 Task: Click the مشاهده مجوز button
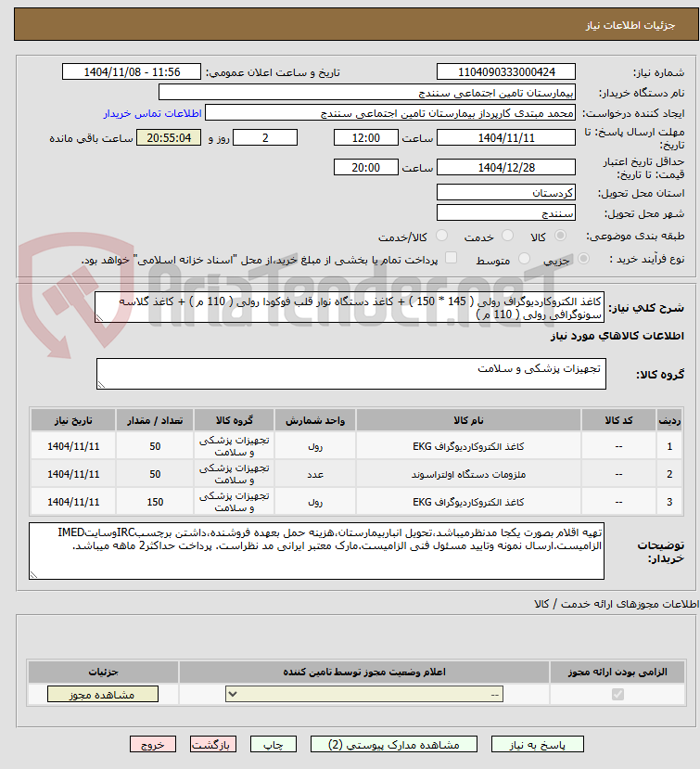coord(103,695)
